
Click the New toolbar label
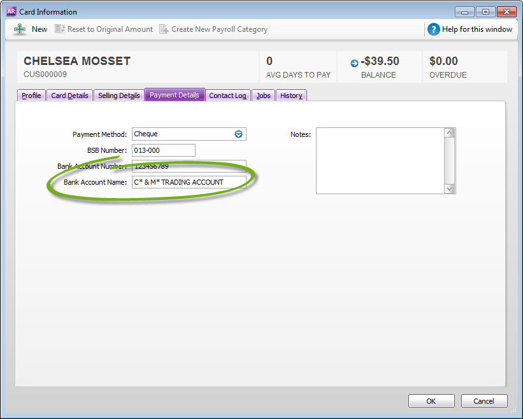[x=39, y=29]
